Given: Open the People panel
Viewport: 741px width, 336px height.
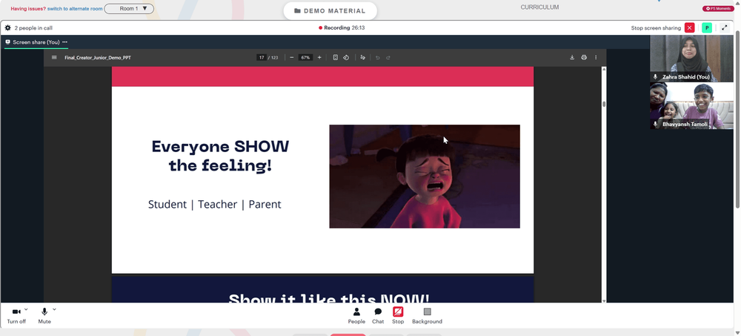Looking at the screenshot, I should click(356, 316).
